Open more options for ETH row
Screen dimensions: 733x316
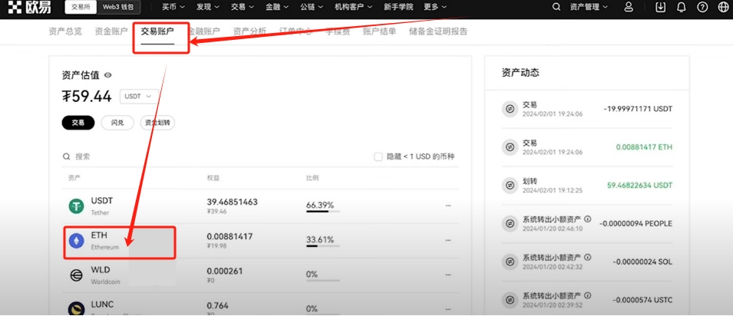pos(448,240)
